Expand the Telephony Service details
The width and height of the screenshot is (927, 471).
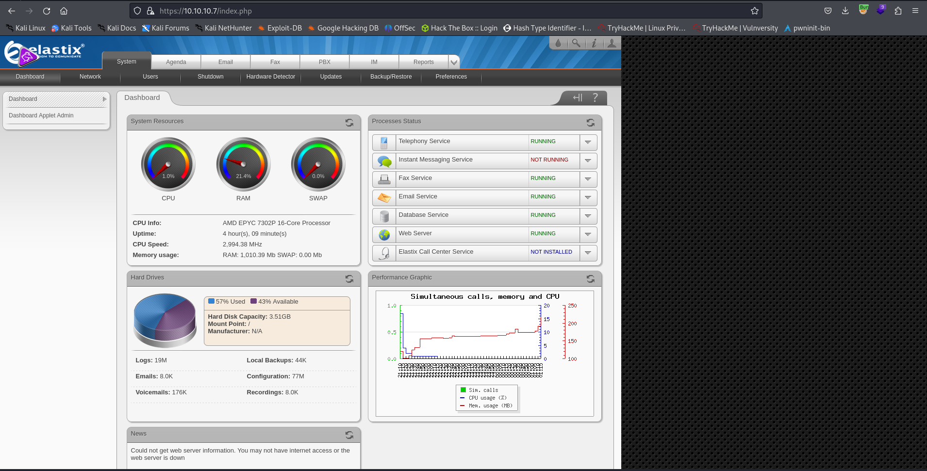pos(588,142)
